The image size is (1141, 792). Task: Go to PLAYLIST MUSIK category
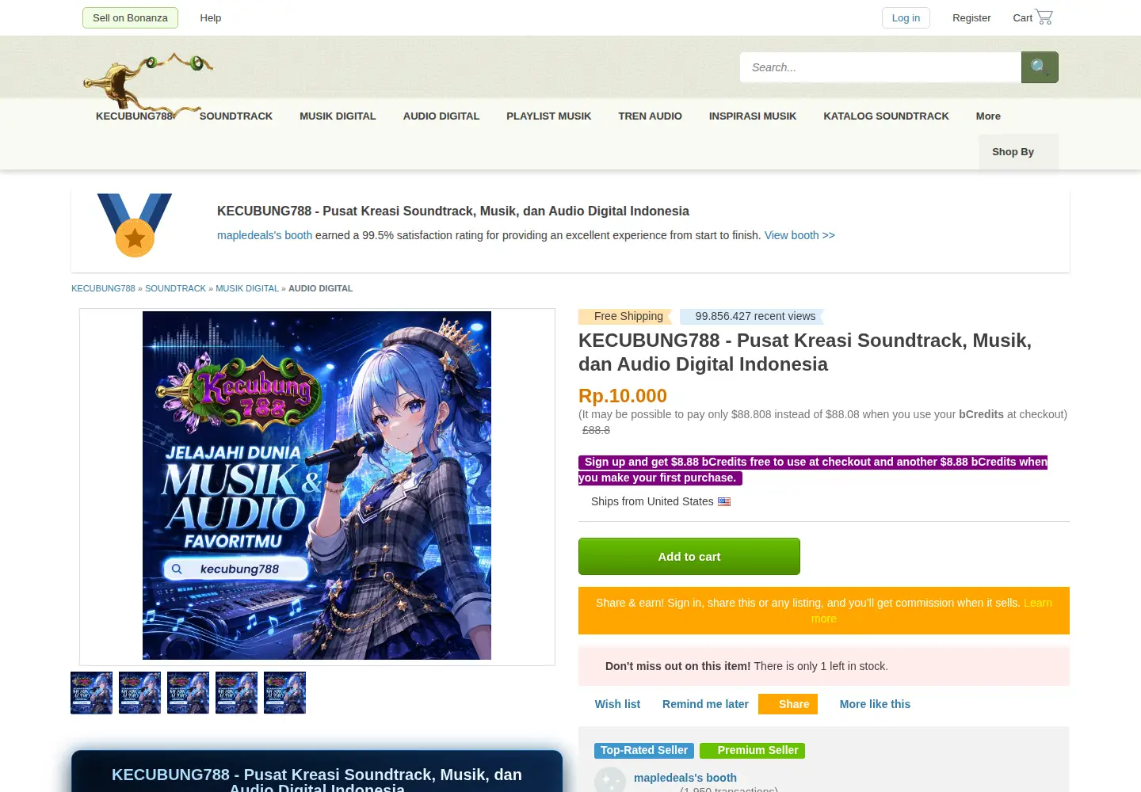click(549, 116)
